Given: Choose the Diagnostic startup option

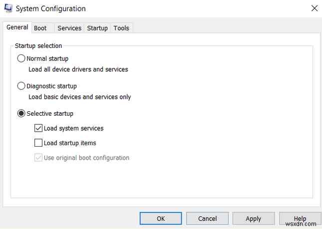Looking at the screenshot, I should coord(21,86).
